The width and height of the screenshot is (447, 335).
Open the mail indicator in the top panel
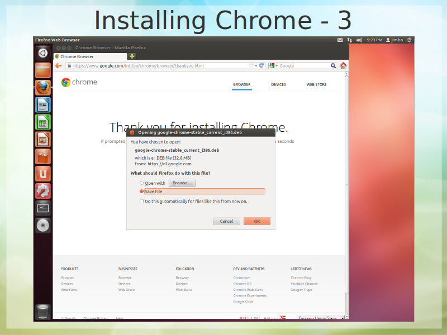340,40
